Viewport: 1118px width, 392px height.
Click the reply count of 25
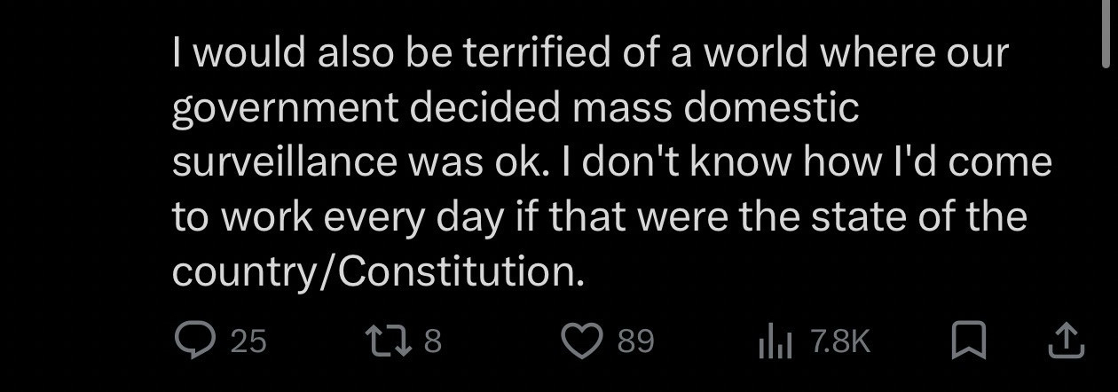pyautogui.click(x=248, y=341)
